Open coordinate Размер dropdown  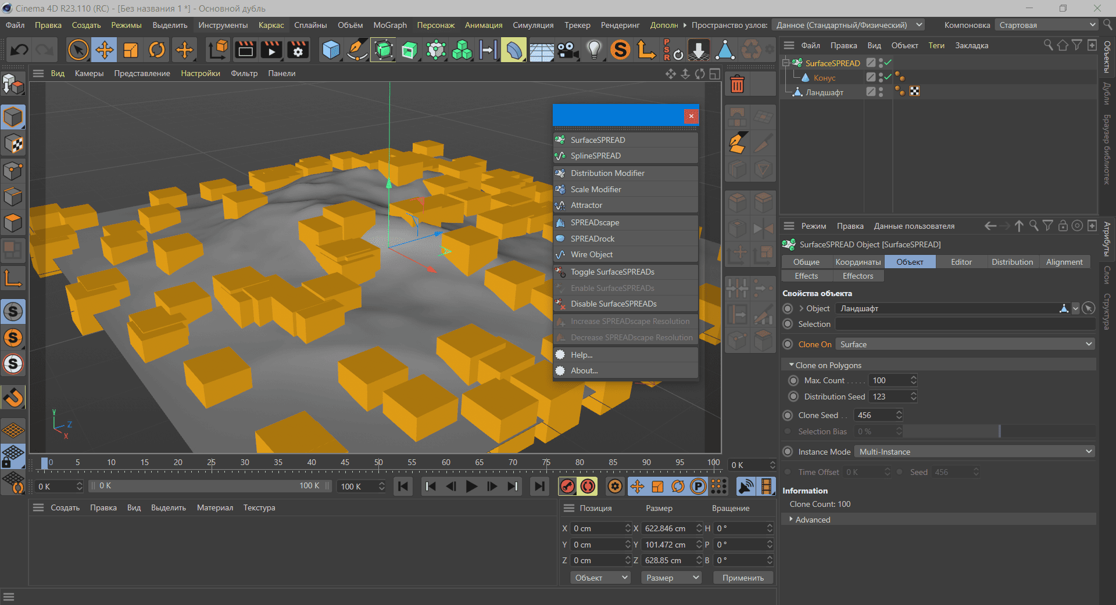pyautogui.click(x=672, y=578)
